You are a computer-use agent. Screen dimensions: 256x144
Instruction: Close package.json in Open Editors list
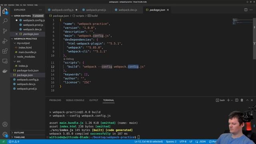click(x=16, y=34)
